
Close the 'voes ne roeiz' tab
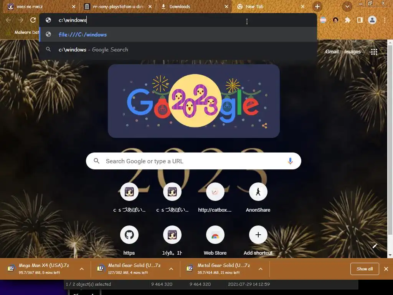tap(74, 7)
